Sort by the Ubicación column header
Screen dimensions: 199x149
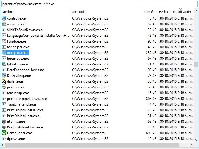79,12
